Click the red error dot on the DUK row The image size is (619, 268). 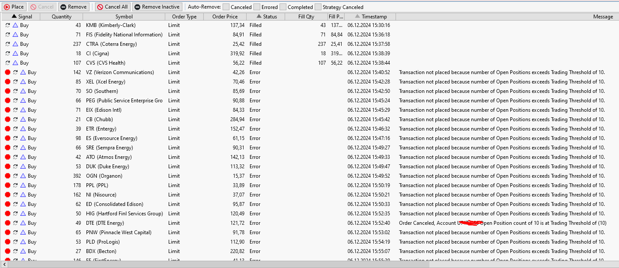coord(8,167)
